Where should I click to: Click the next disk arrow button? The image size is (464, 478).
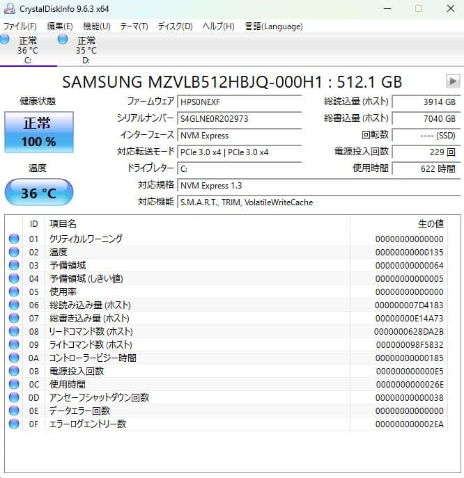coord(453,81)
